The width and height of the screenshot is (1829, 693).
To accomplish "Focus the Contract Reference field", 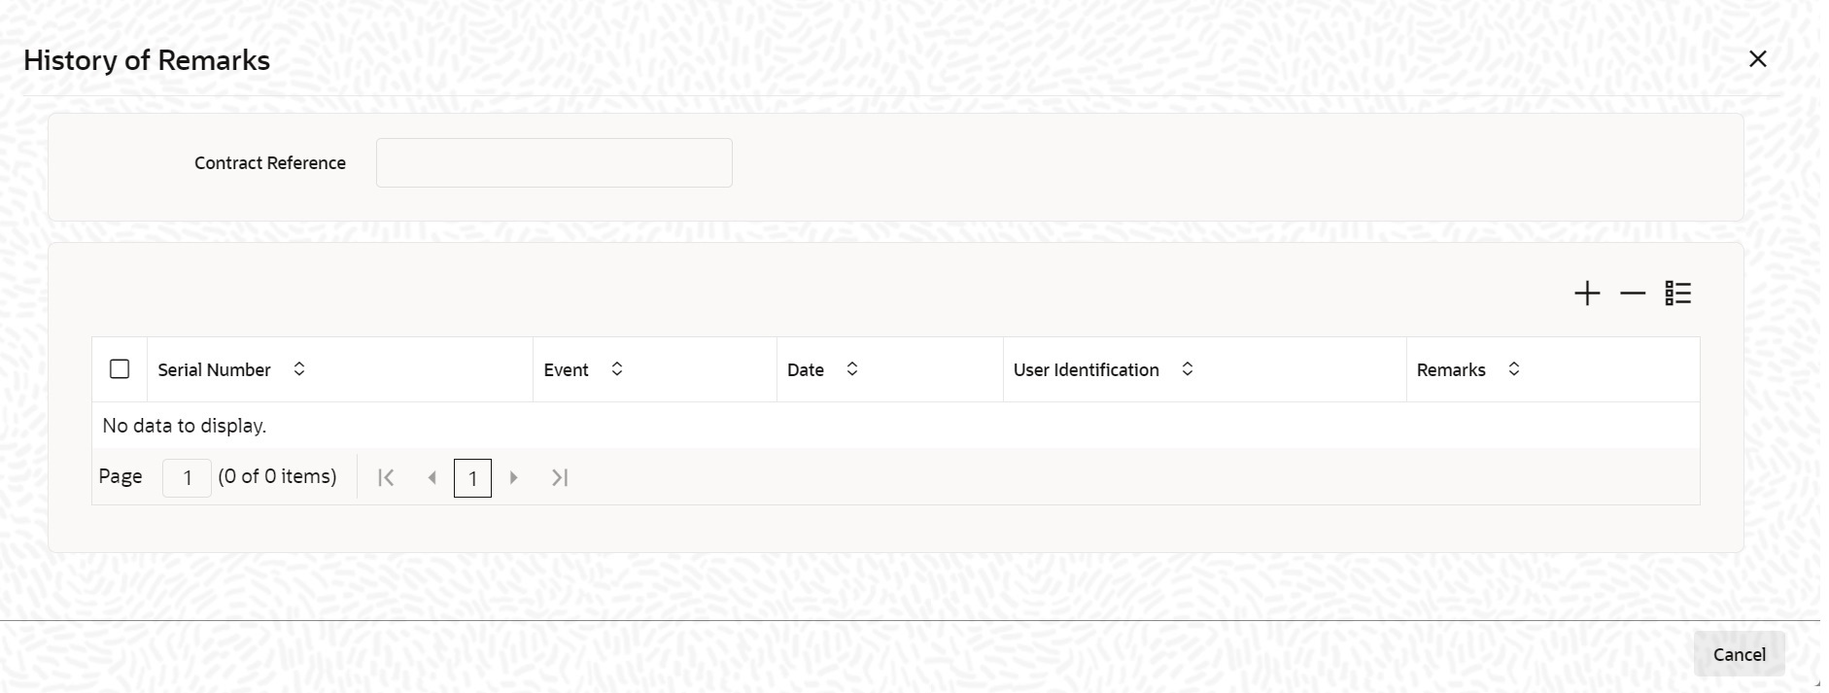I will pyautogui.click(x=554, y=162).
